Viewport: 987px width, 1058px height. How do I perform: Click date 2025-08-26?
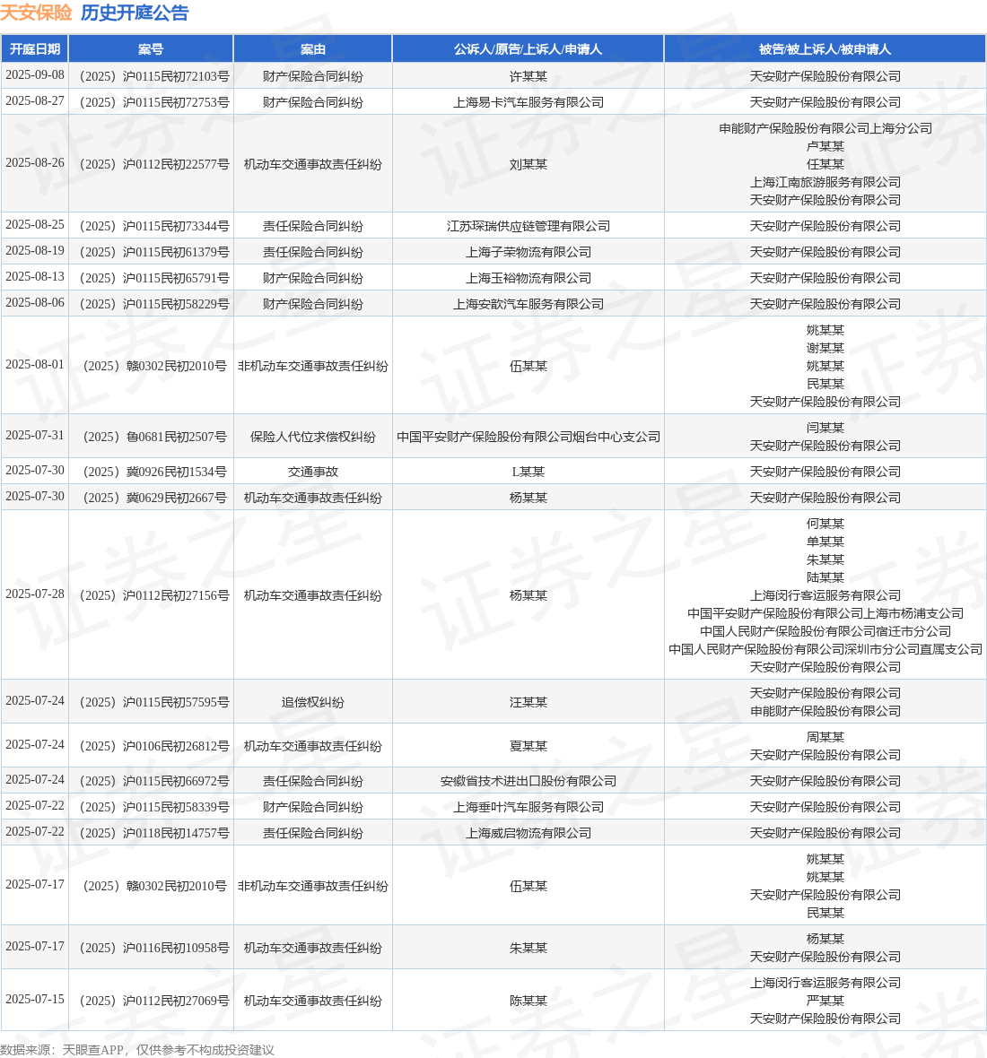point(35,163)
